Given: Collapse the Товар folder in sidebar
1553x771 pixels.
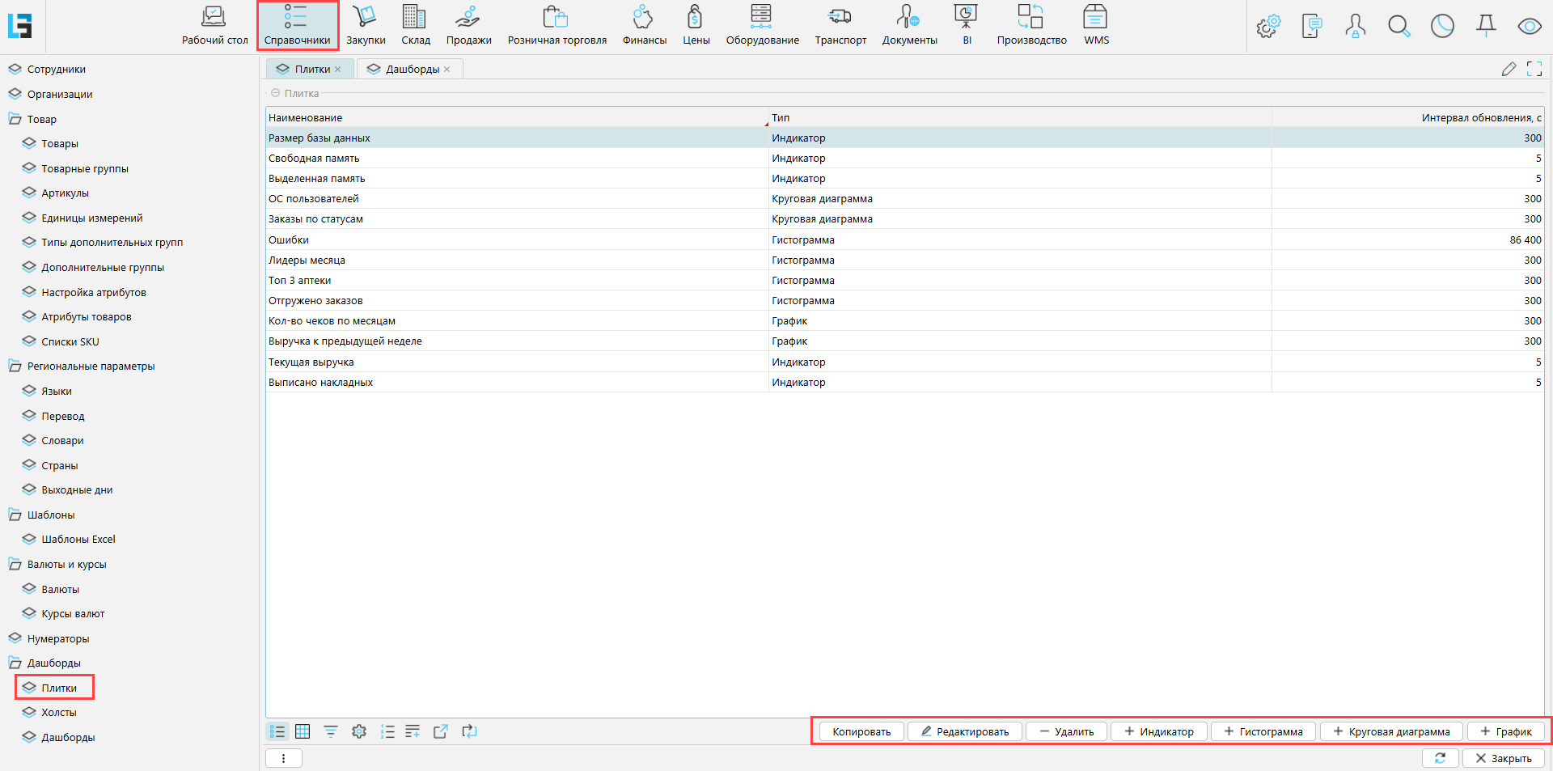Looking at the screenshot, I should (15, 119).
